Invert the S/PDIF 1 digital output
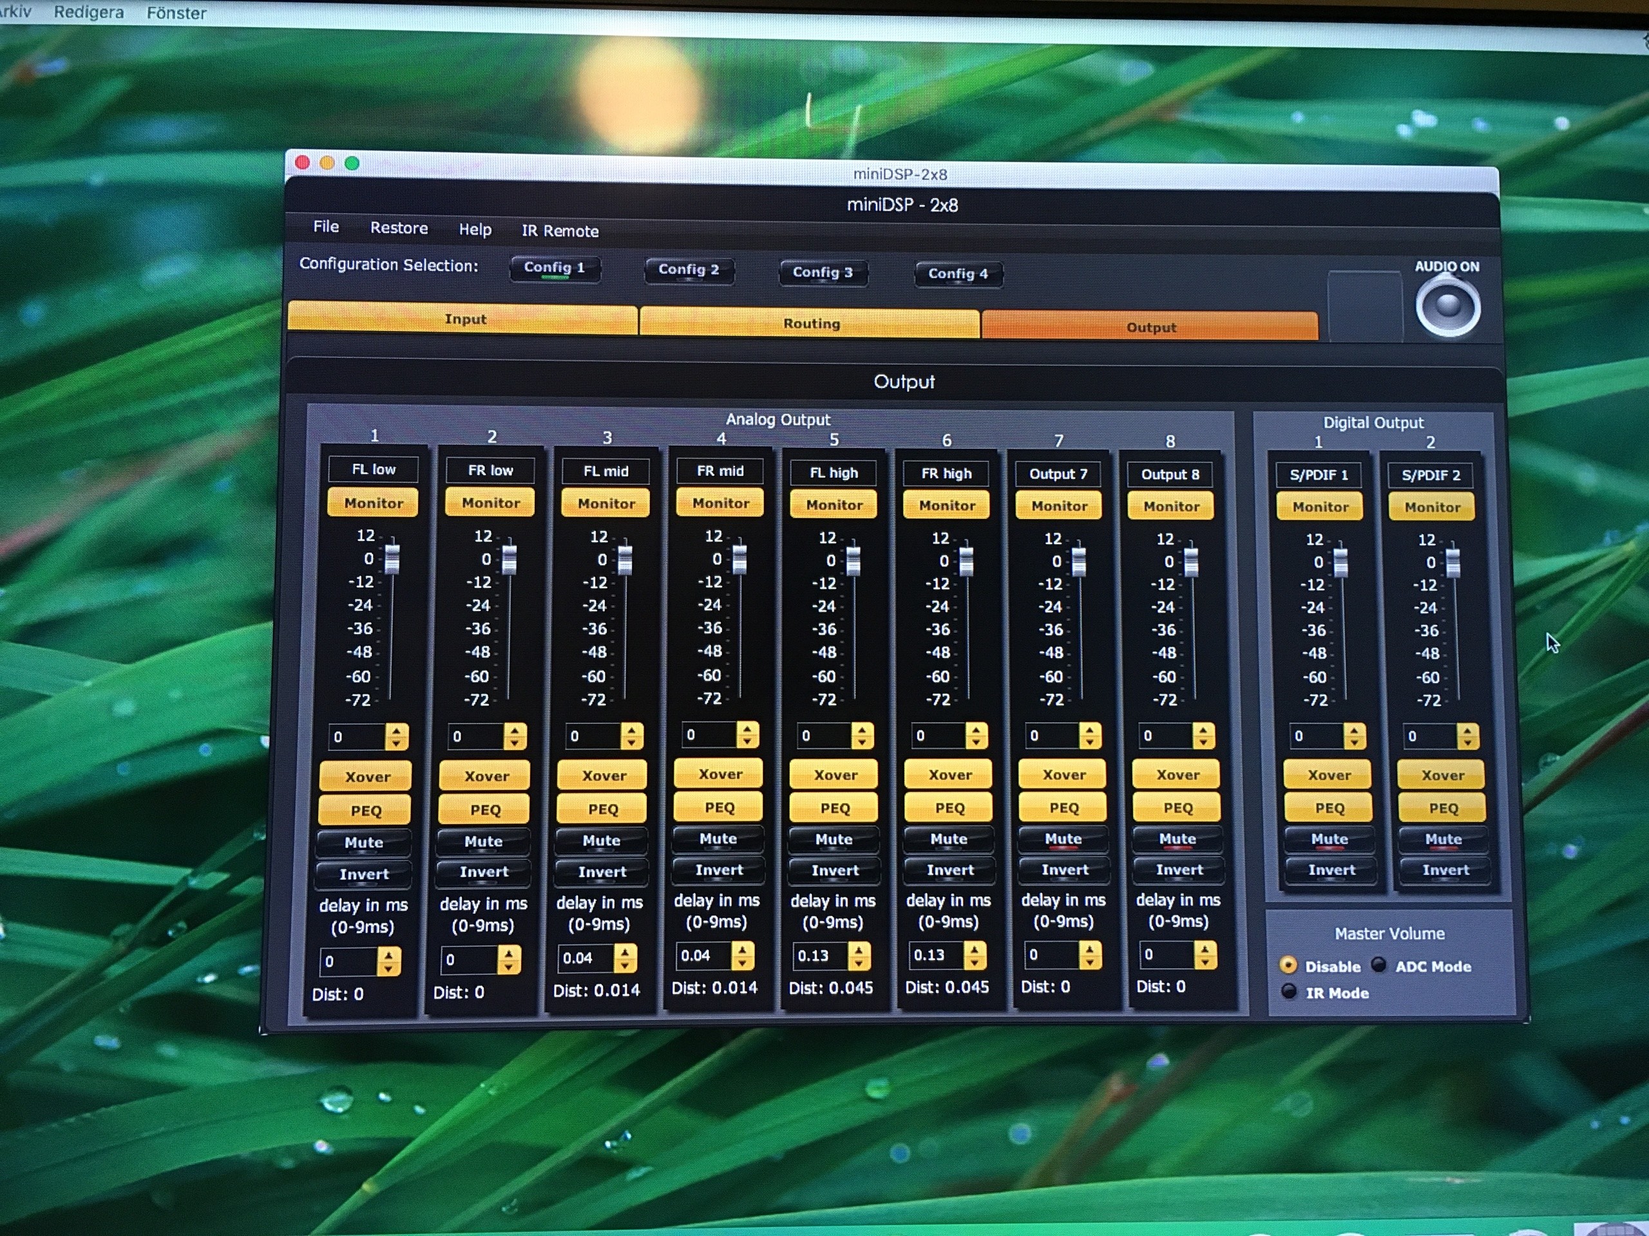The width and height of the screenshot is (1649, 1236). click(1331, 870)
